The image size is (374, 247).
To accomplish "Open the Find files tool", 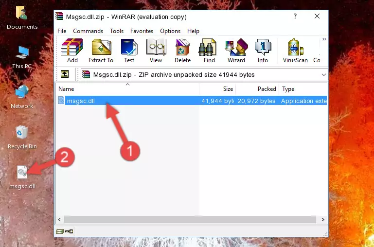I will tap(209, 51).
